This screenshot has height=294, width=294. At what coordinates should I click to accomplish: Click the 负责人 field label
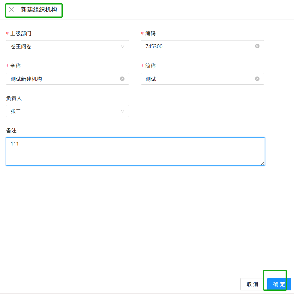coord(14,98)
